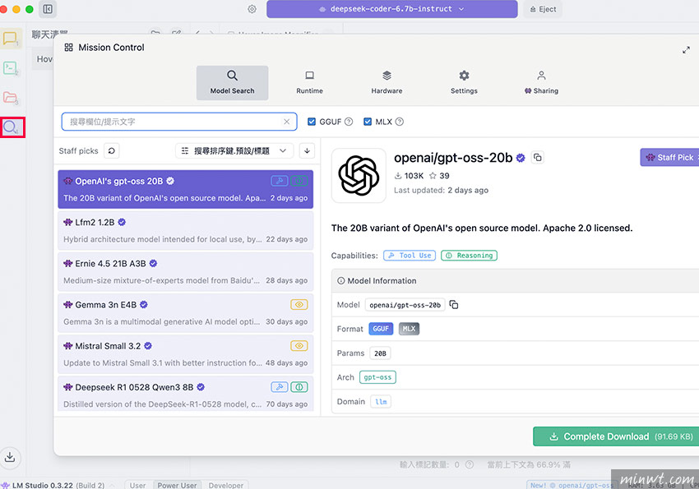Open the Chat sidebar icon
The width and height of the screenshot is (699, 489).
[10, 39]
